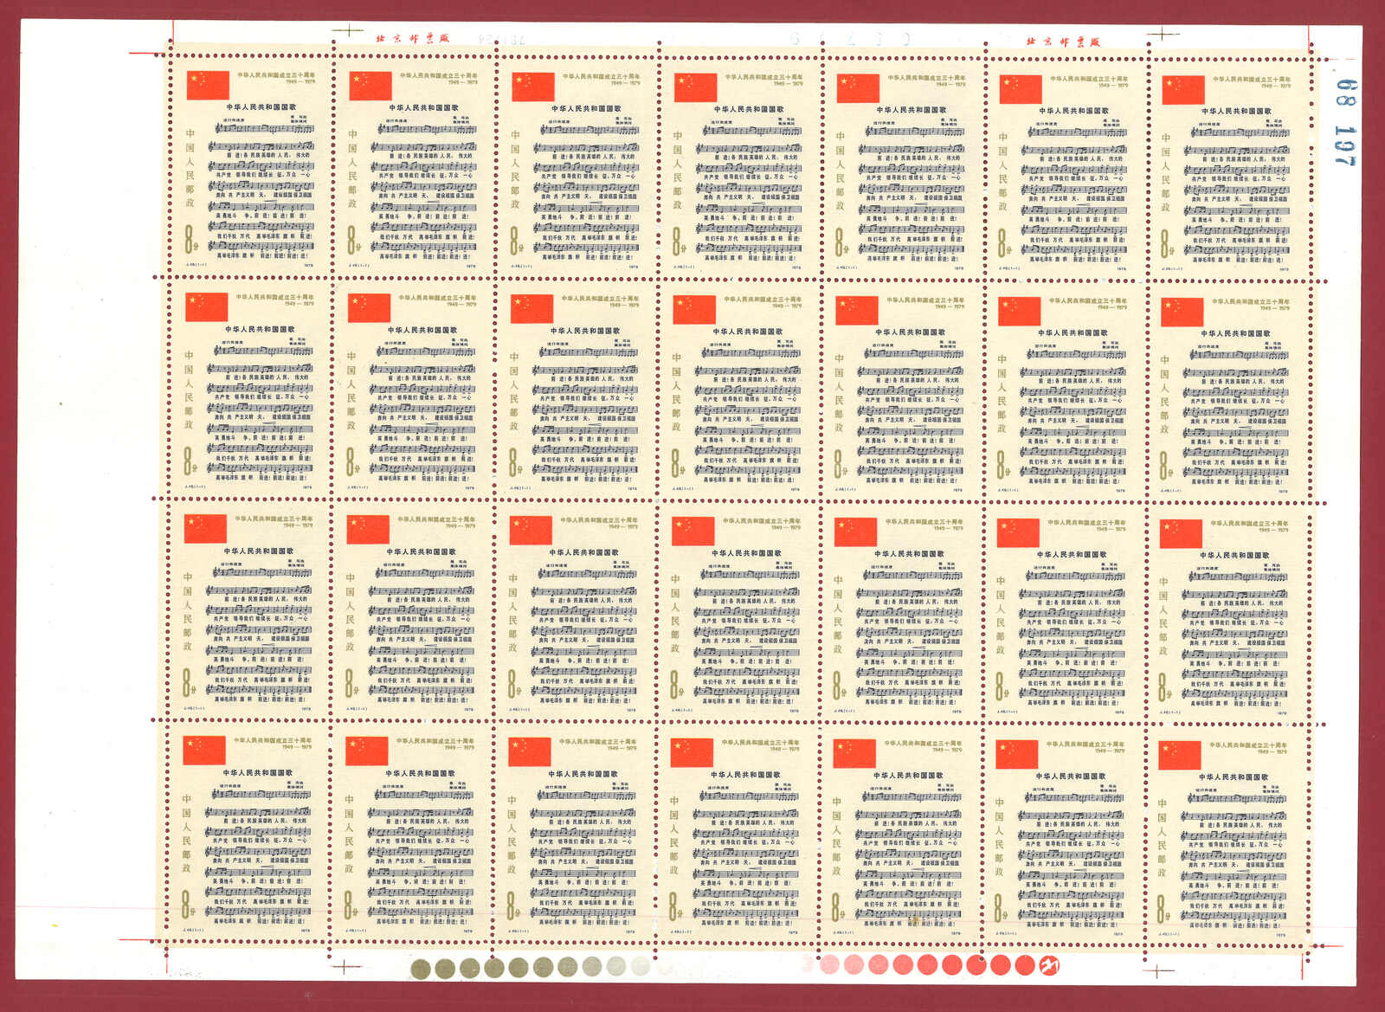
Task: Click the gold color-control dot strip
Action: point(530,968)
